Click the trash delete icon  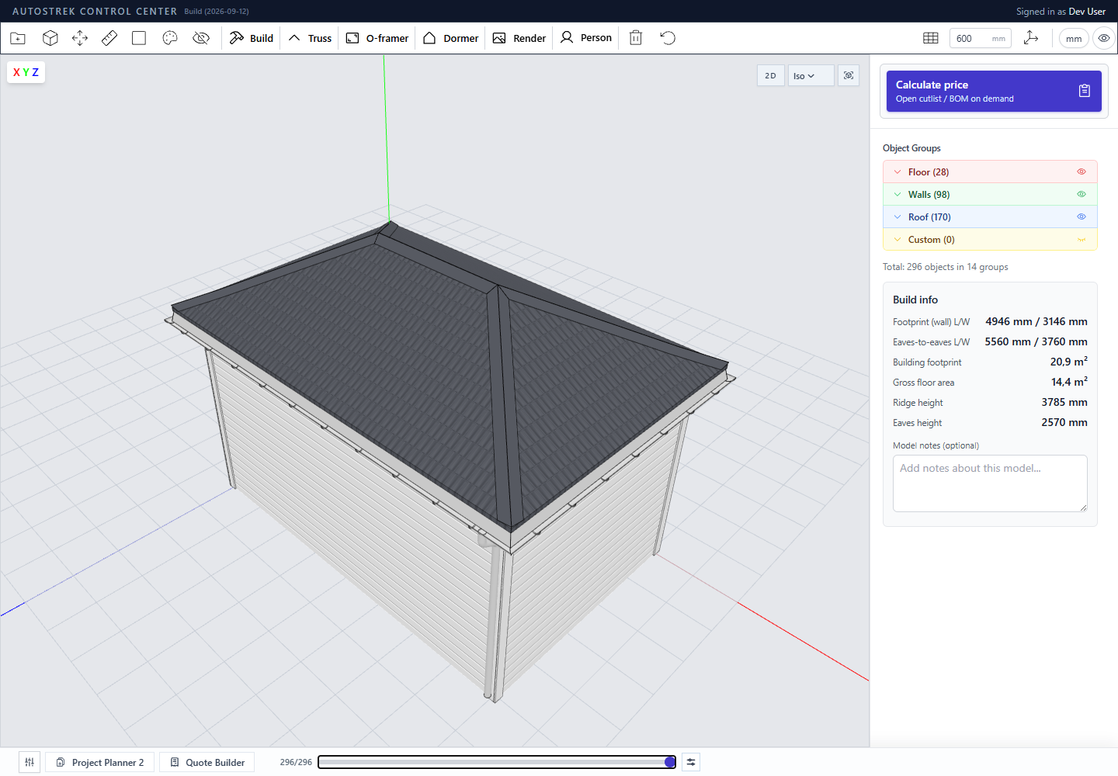tap(636, 38)
